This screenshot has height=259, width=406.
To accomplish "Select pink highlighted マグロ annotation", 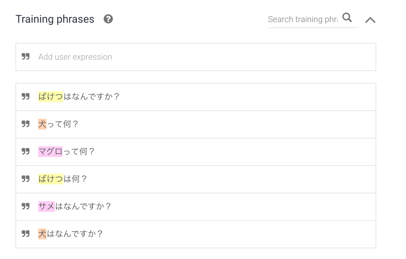I will click(x=50, y=152).
